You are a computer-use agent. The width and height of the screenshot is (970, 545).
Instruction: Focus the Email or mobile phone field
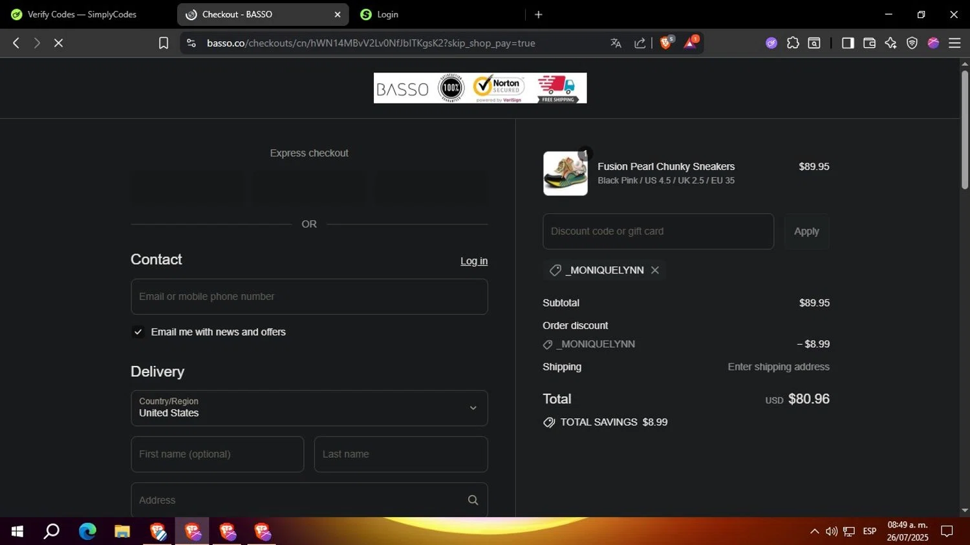(309, 297)
